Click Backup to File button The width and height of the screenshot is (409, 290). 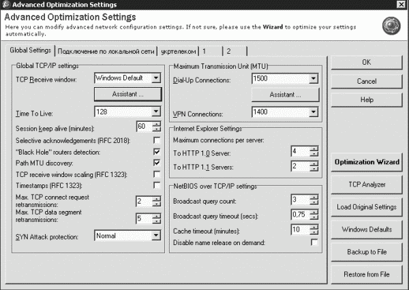[367, 252]
